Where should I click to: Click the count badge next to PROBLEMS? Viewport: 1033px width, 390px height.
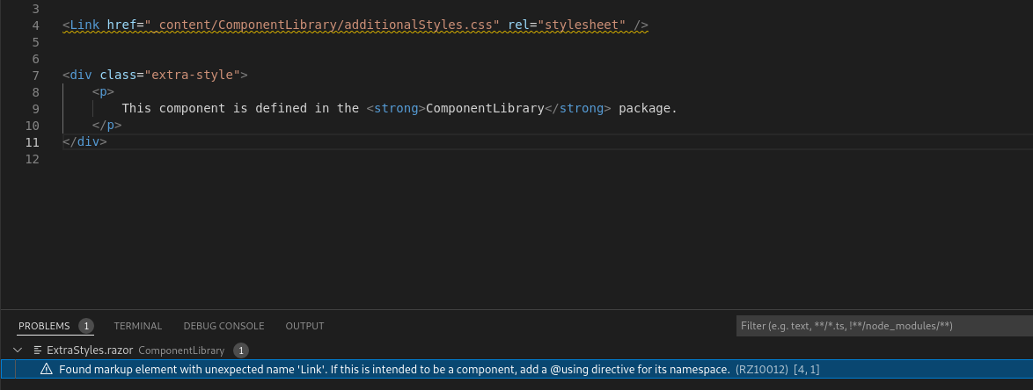coord(85,326)
